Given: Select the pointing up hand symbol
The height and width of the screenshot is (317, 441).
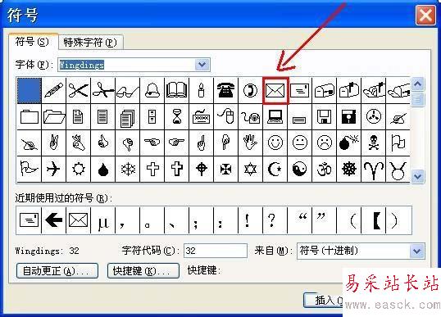Looking at the screenshot, I should point(201,143).
